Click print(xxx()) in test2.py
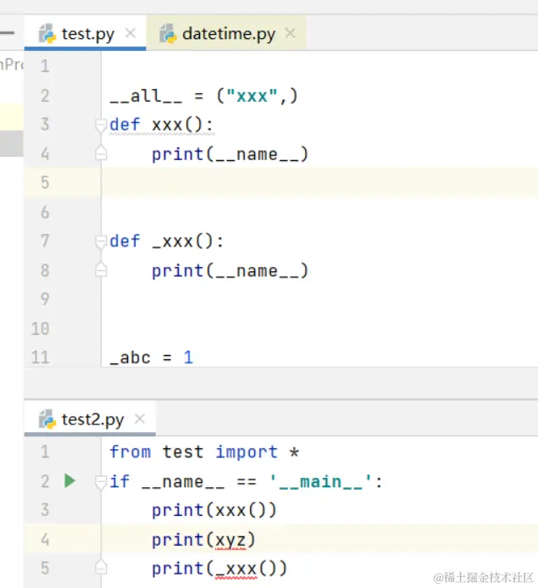Image resolution: width=538 pixels, height=588 pixels. (x=214, y=511)
